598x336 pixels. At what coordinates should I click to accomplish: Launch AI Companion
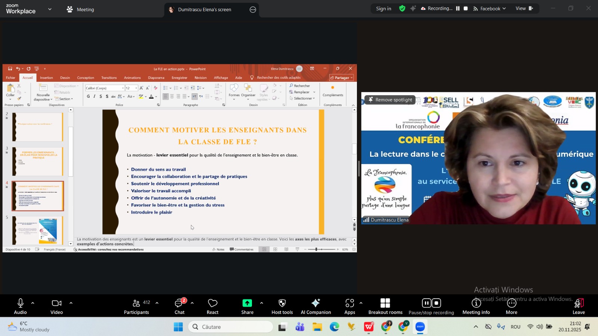pyautogui.click(x=316, y=303)
